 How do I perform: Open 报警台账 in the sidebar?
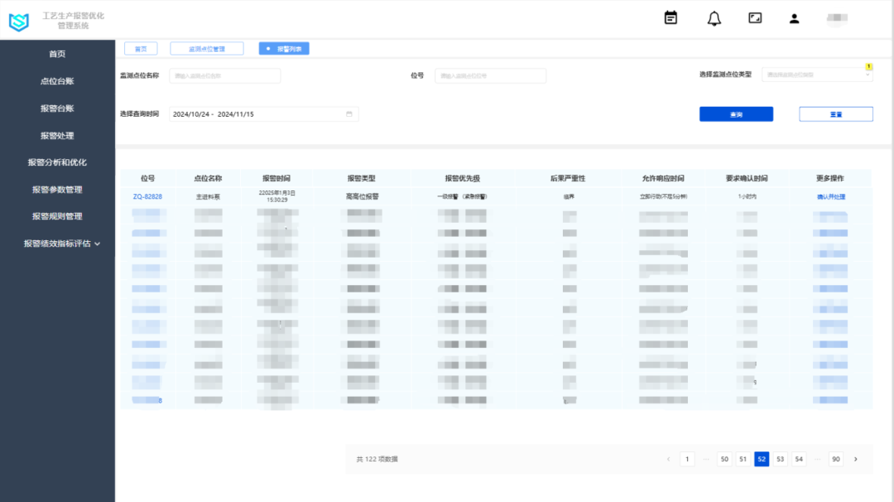pos(57,109)
